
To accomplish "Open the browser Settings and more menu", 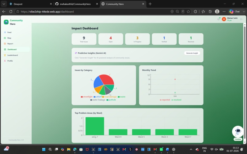I will [x=224, y=12].
